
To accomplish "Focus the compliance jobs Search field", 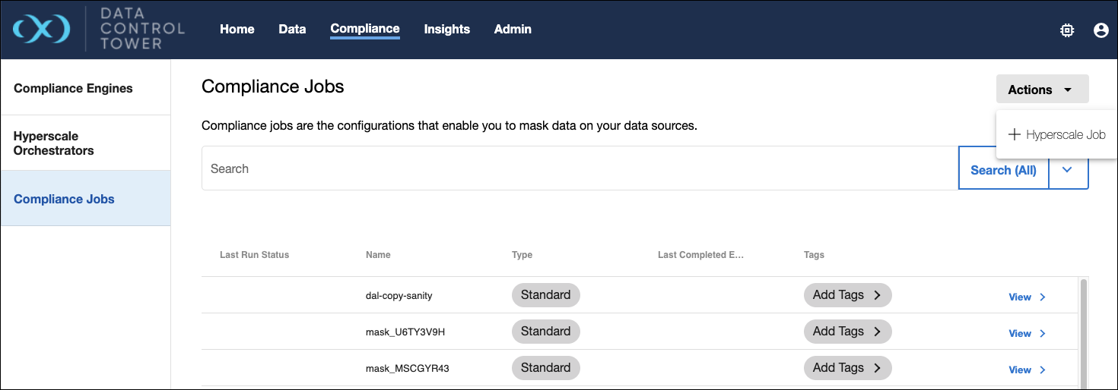I will pos(578,169).
